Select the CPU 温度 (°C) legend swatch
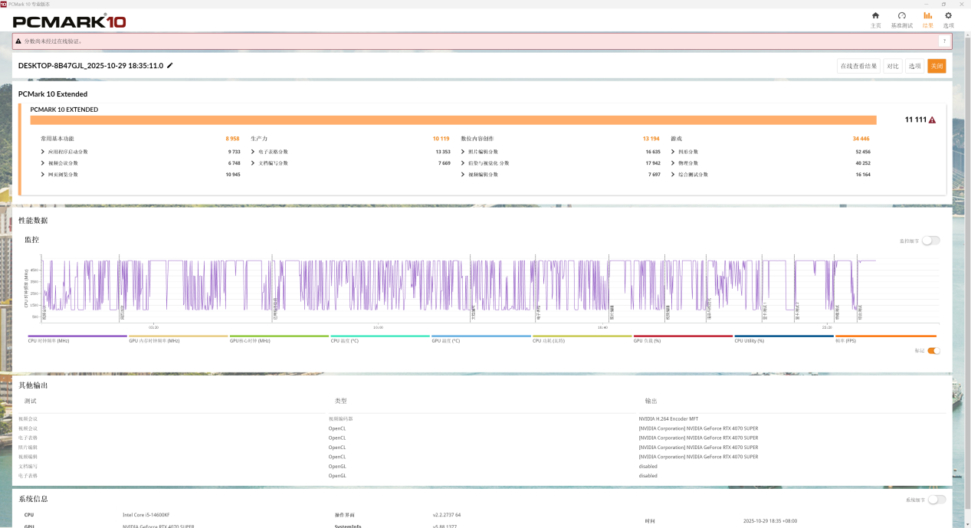 (x=379, y=336)
